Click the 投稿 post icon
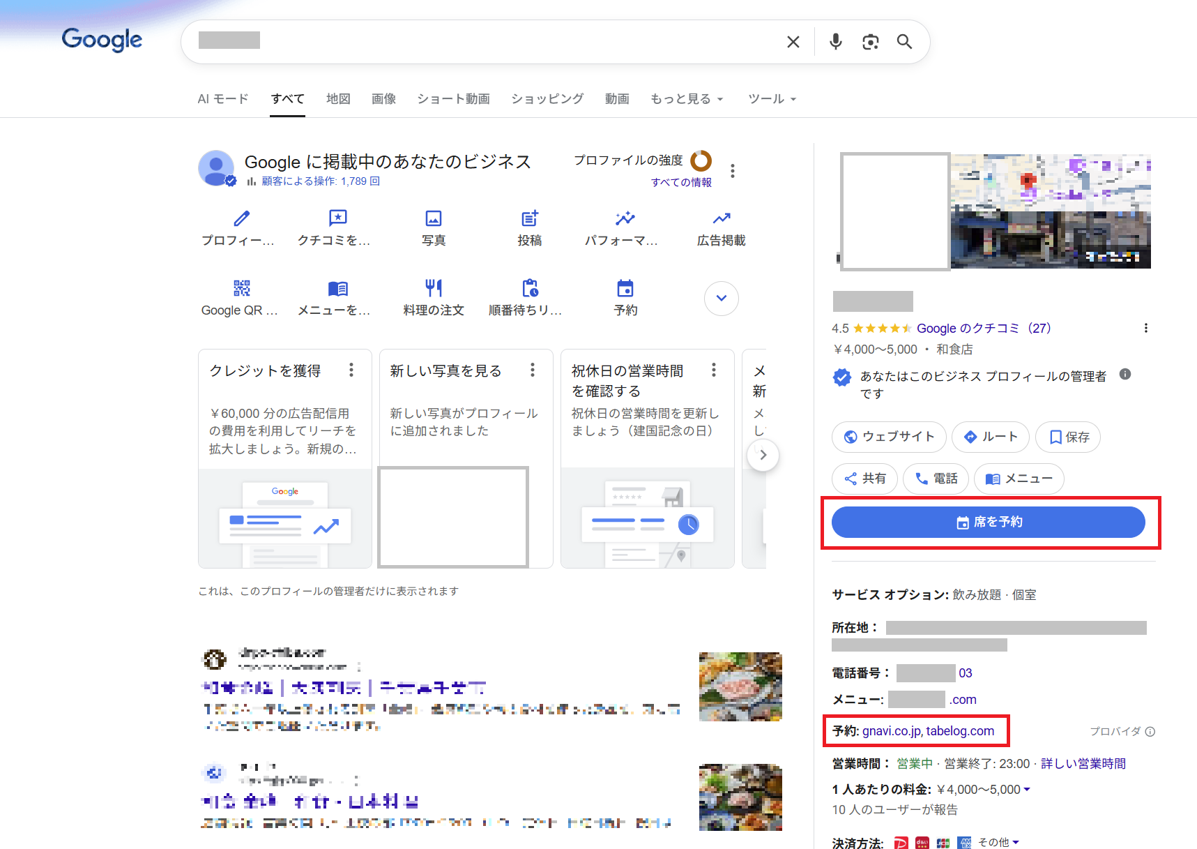This screenshot has height=849, width=1197. tap(529, 218)
